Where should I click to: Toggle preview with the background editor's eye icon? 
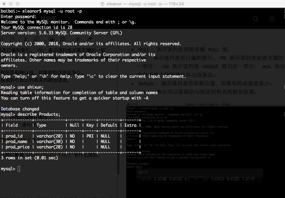click(x=78, y=39)
